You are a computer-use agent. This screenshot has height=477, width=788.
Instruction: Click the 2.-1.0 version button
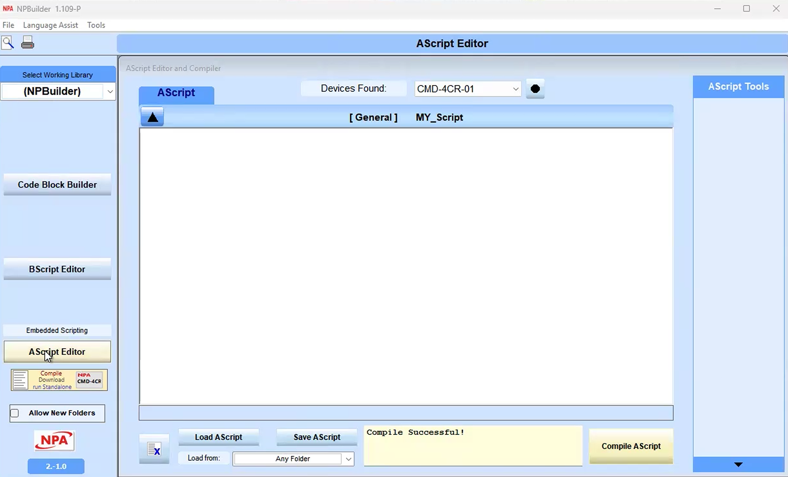[x=56, y=466]
